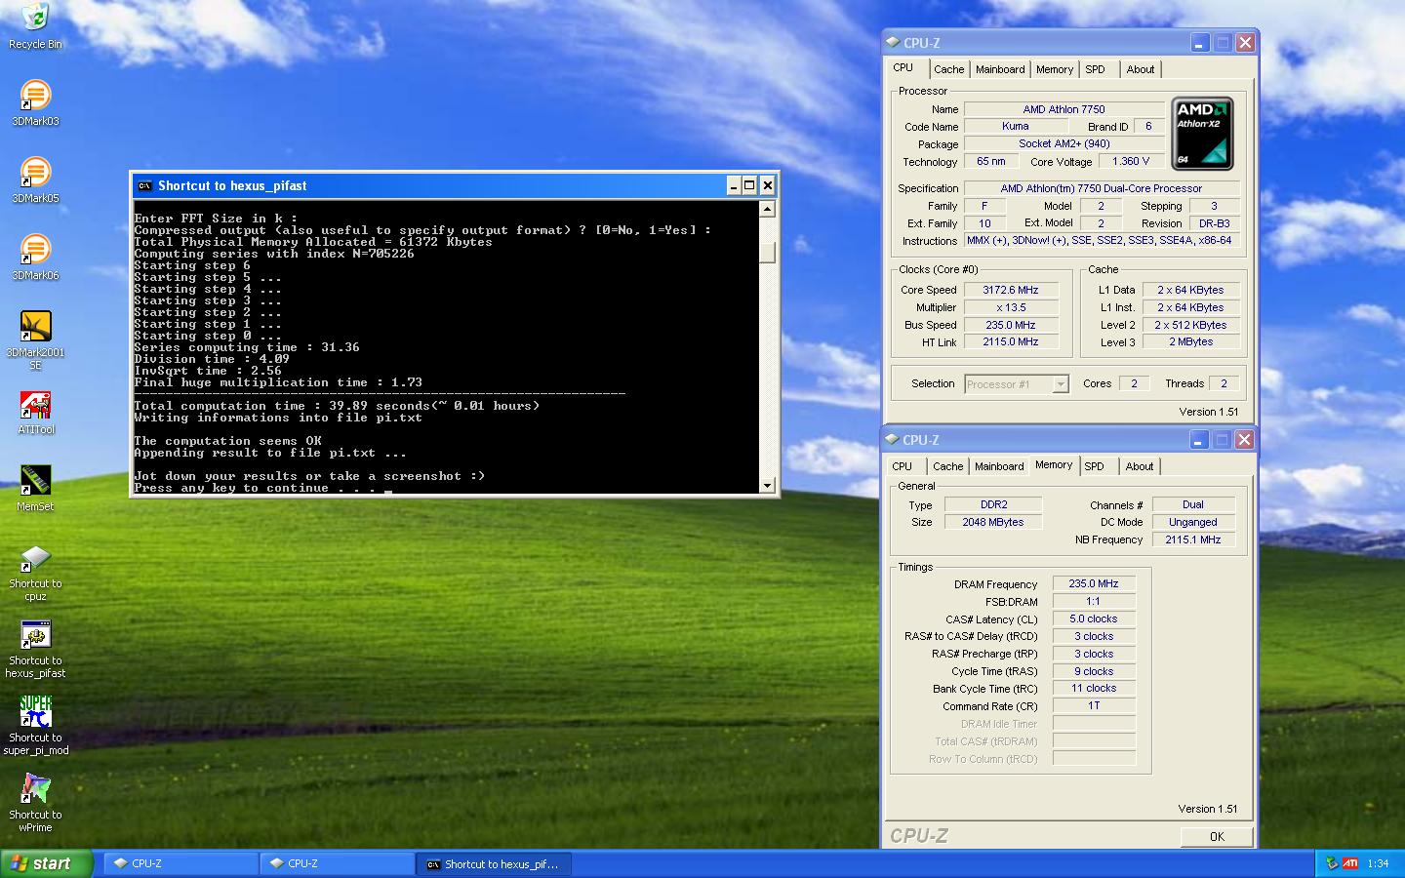
Task: Open About tab in upper CPU-Z window
Action: (x=1141, y=69)
